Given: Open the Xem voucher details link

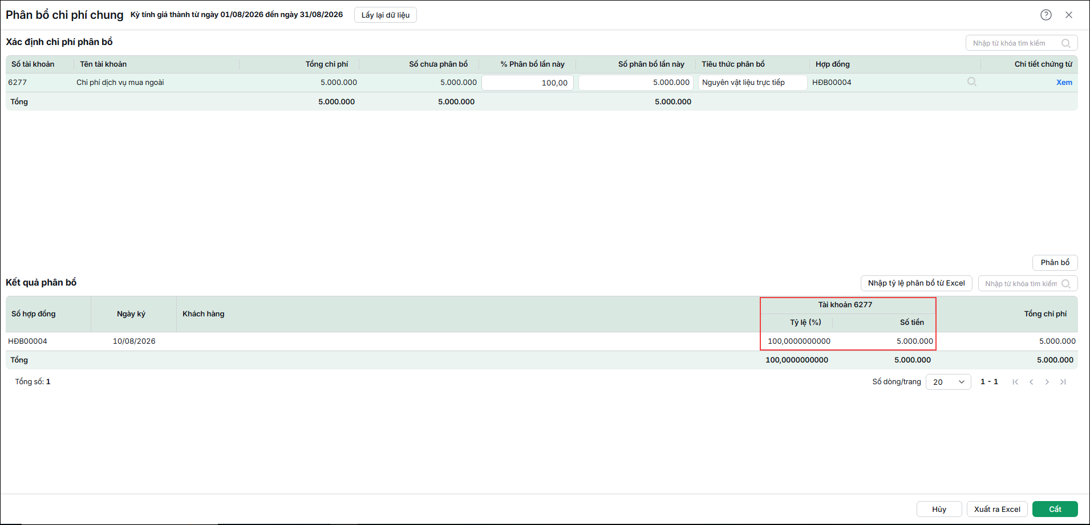Looking at the screenshot, I should [x=1064, y=82].
